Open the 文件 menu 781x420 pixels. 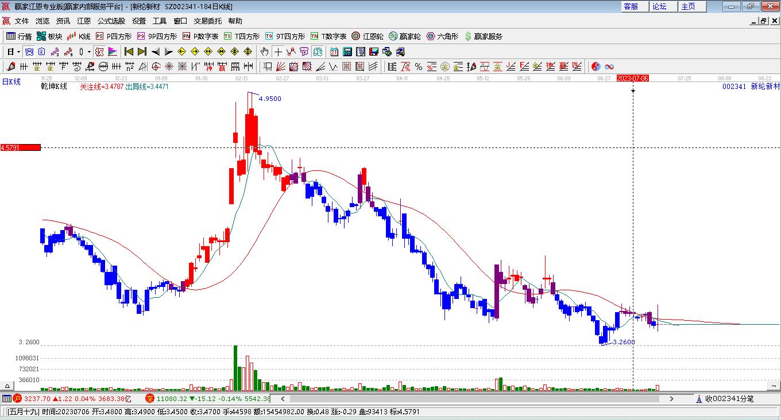pos(22,21)
